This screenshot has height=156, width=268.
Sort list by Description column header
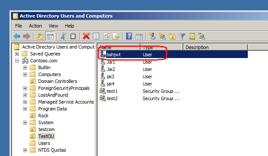point(215,47)
